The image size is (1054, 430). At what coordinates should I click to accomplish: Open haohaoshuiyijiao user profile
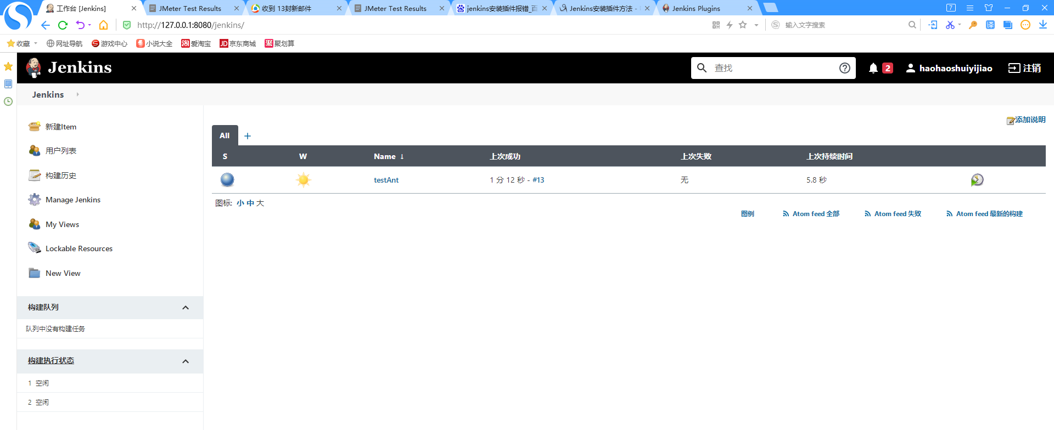(x=949, y=68)
